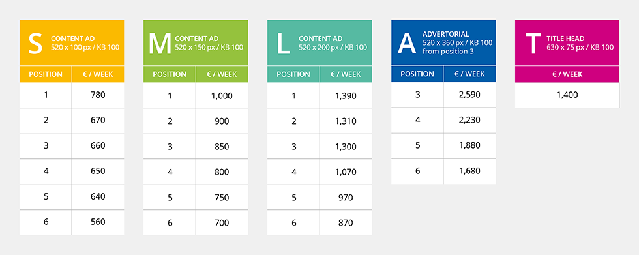639x255 pixels.
Task: Click the large A advertorial letter icon
Action: pyautogui.click(x=407, y=44)
